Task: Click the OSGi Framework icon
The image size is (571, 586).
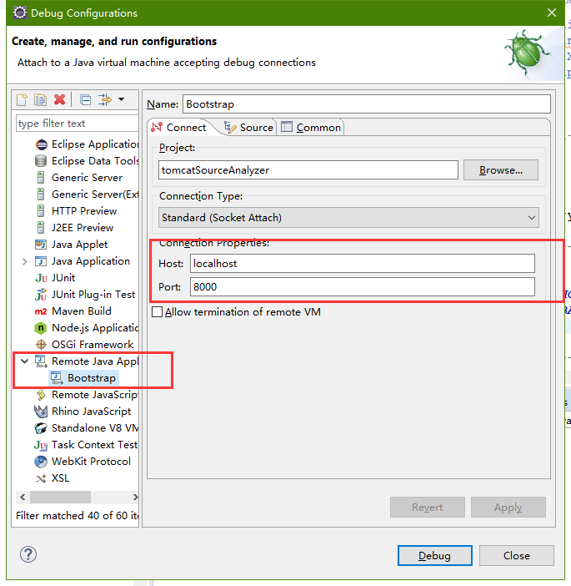Action: tap(41, 345)
